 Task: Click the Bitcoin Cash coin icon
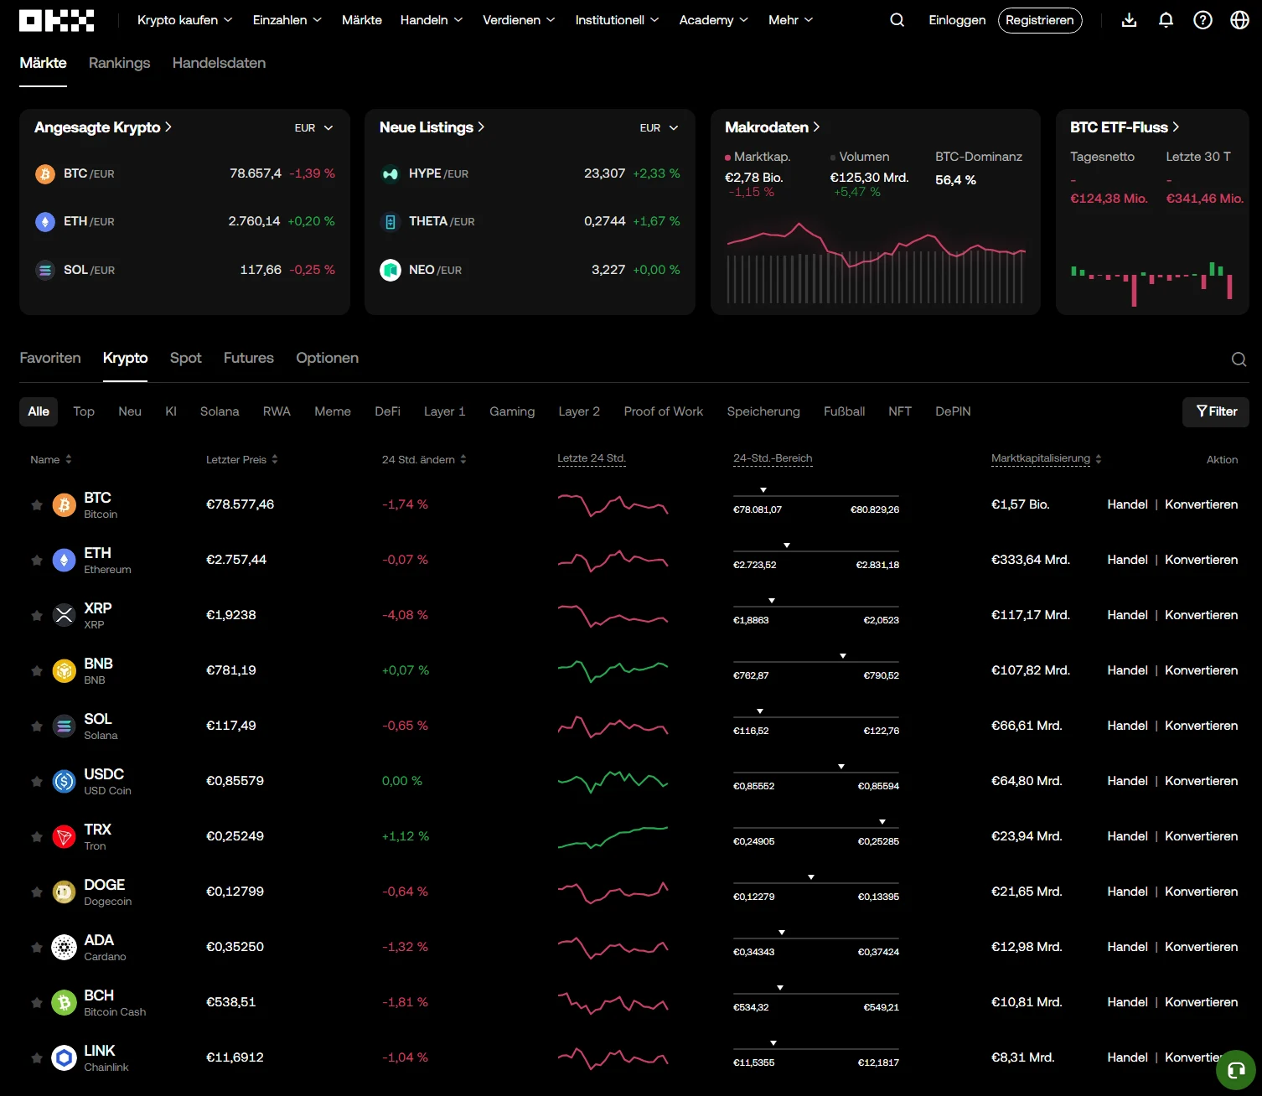pos(65,1003)
